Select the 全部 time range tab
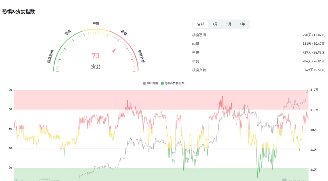This screenshot has height=181, width=328. click(200, 24)
